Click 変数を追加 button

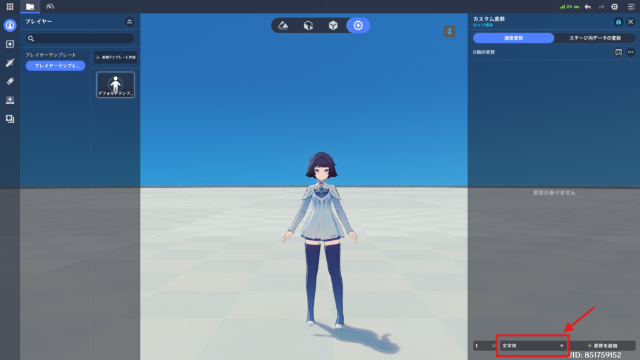pyautogui.click(x=602, y=346)
